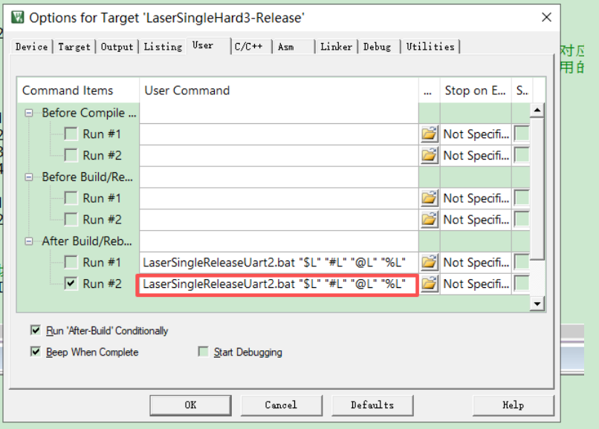Enable Before Build/Rebuild Run #2 checkbox
Viewport: 599px width, 429px height.
71,220
